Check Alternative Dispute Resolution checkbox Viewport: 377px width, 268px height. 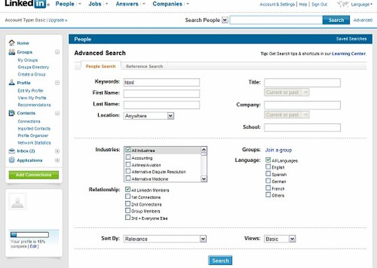[128, 171]
